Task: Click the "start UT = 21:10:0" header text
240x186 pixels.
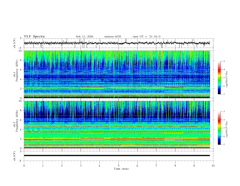Action: coord(146,36)
